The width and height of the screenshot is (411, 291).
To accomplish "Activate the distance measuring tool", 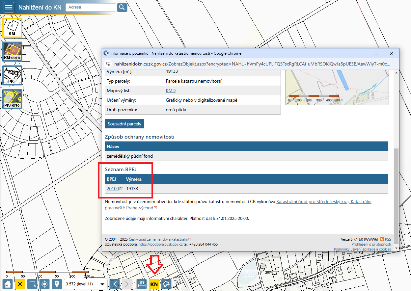I will (142, 284).
